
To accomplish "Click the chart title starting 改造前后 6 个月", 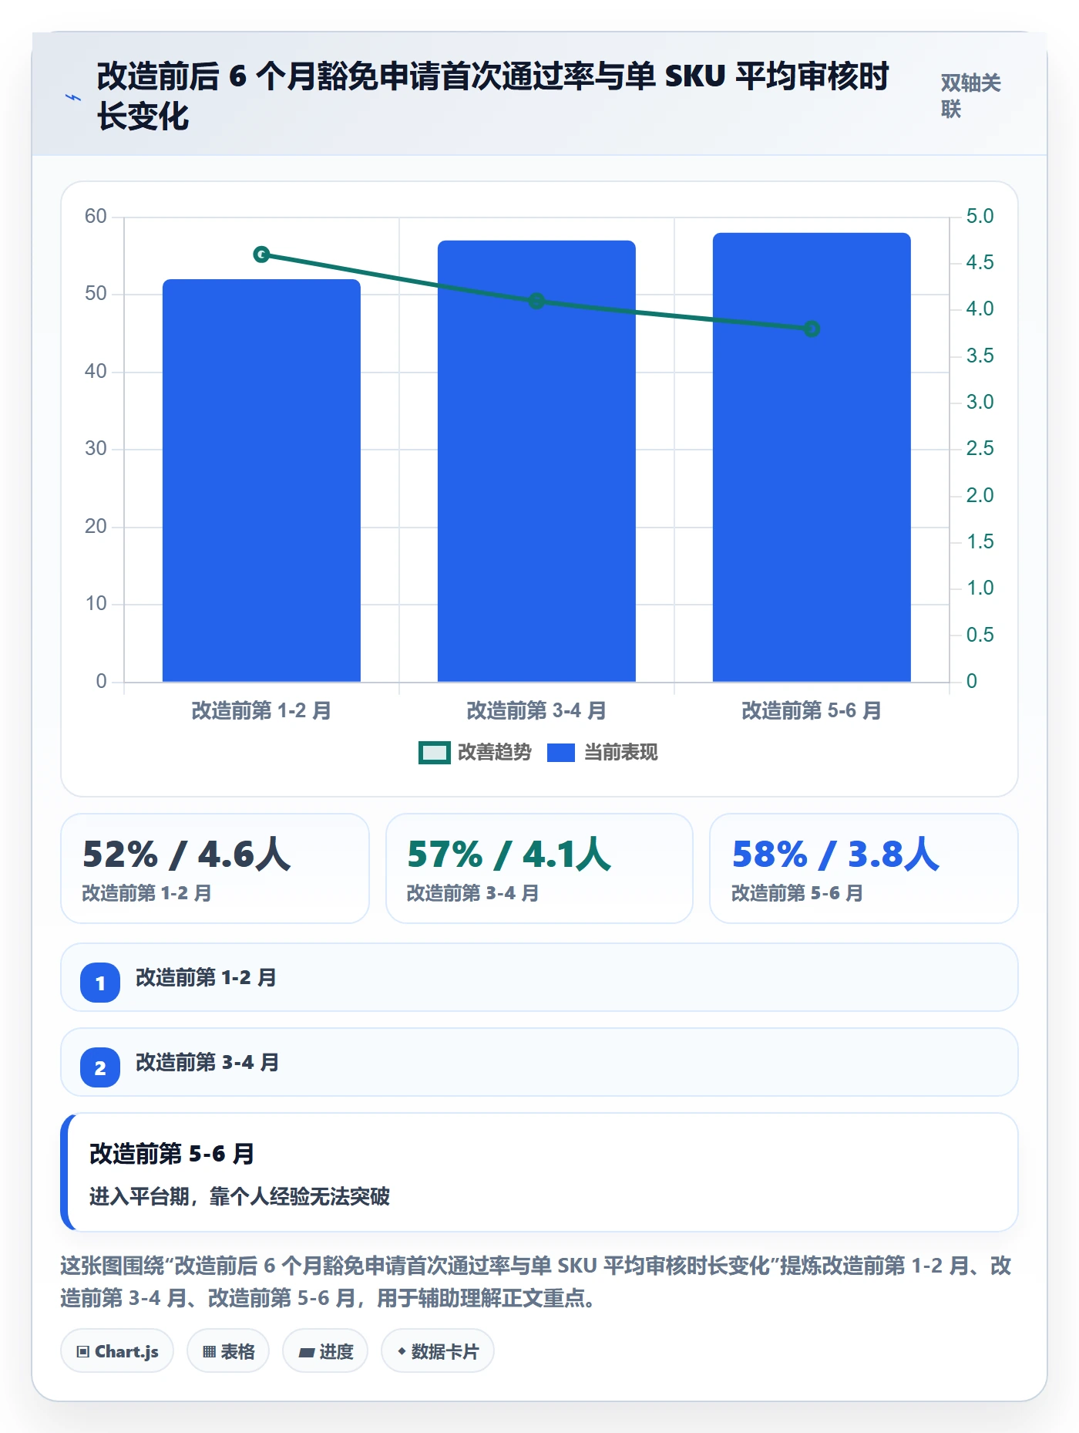I will [x=493, y=96].
